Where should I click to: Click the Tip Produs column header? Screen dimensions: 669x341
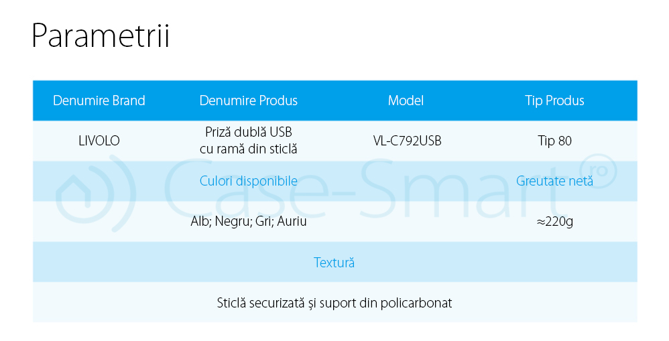coord(554,100)
